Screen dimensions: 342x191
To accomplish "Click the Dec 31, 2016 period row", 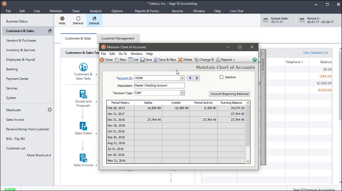I will coord(176,119).
